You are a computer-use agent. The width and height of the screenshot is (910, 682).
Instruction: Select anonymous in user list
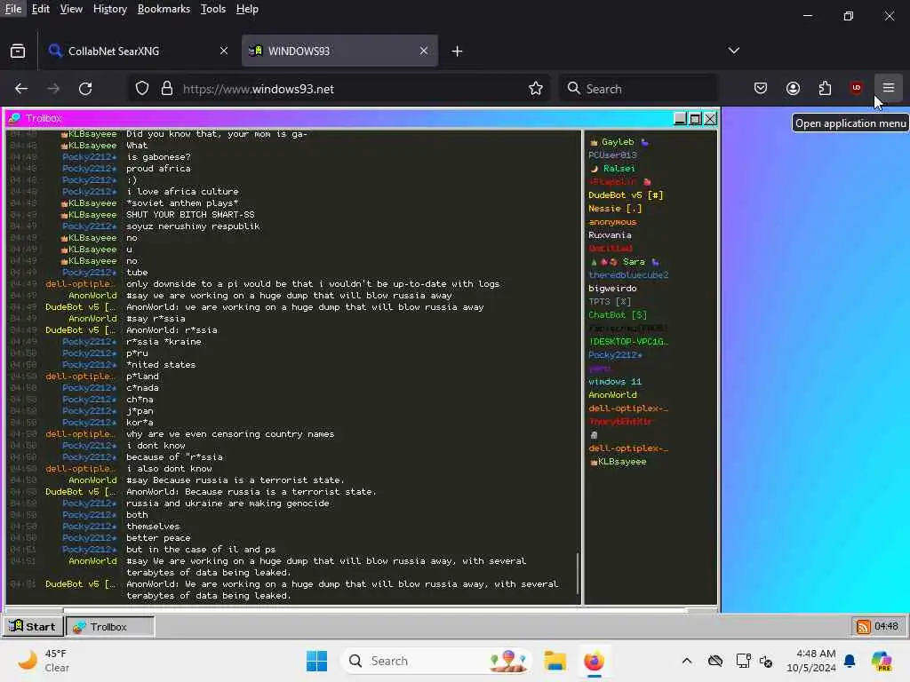click(x=612, y=221)
